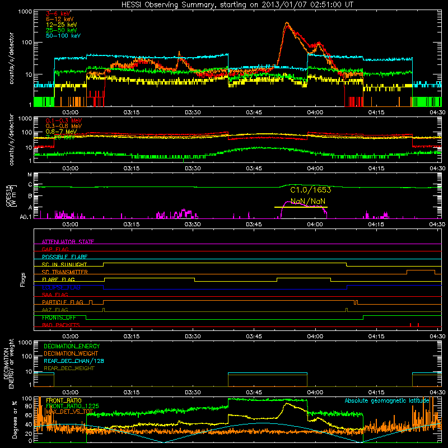Click the FRONT_RATIO legend label
The height and width of the screenshot is (448, 448).
(x=64, y=400)
